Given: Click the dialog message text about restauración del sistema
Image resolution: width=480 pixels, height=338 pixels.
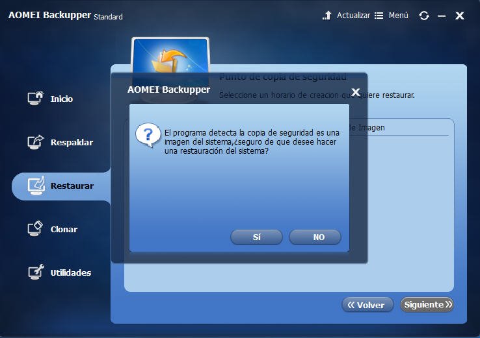Looking at the screenshot, I should [252, 142].
